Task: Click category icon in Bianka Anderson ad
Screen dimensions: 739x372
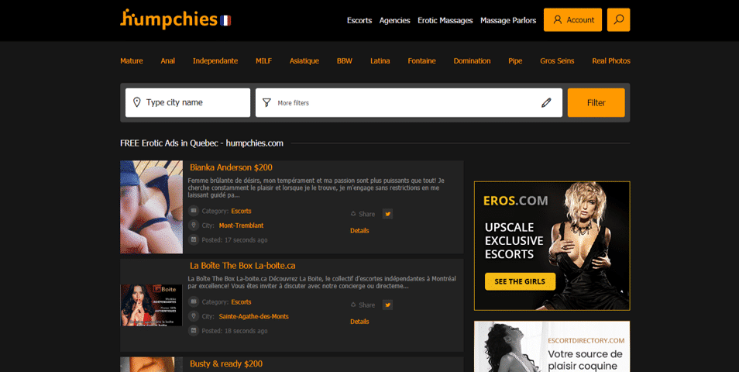Action: (193, 211)
